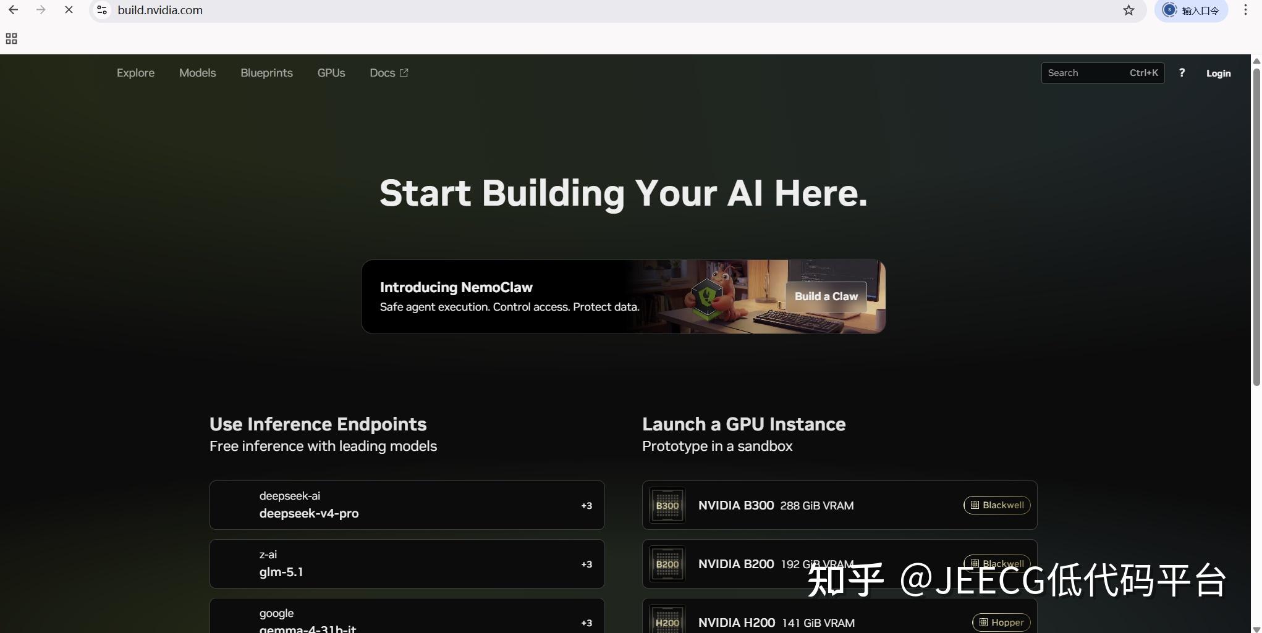Screen dimensions: 1262x633
Task: Click the B200 chip icon
Action: point(667,564)
